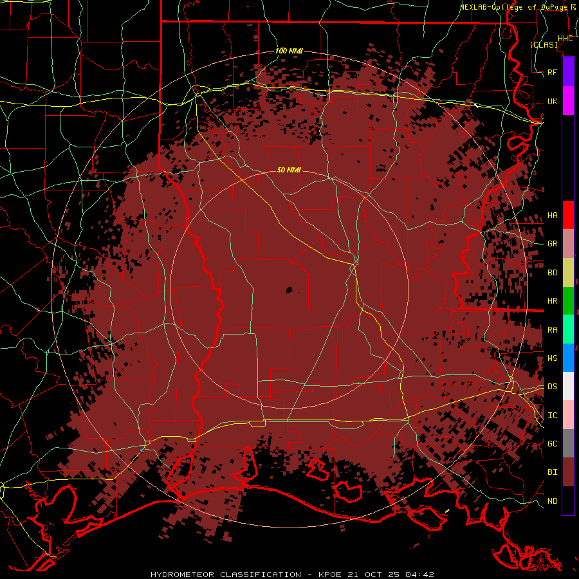
Task: Click the HYDROMETEOR CLASSIFICATION title text
Action: coord(226,574)
